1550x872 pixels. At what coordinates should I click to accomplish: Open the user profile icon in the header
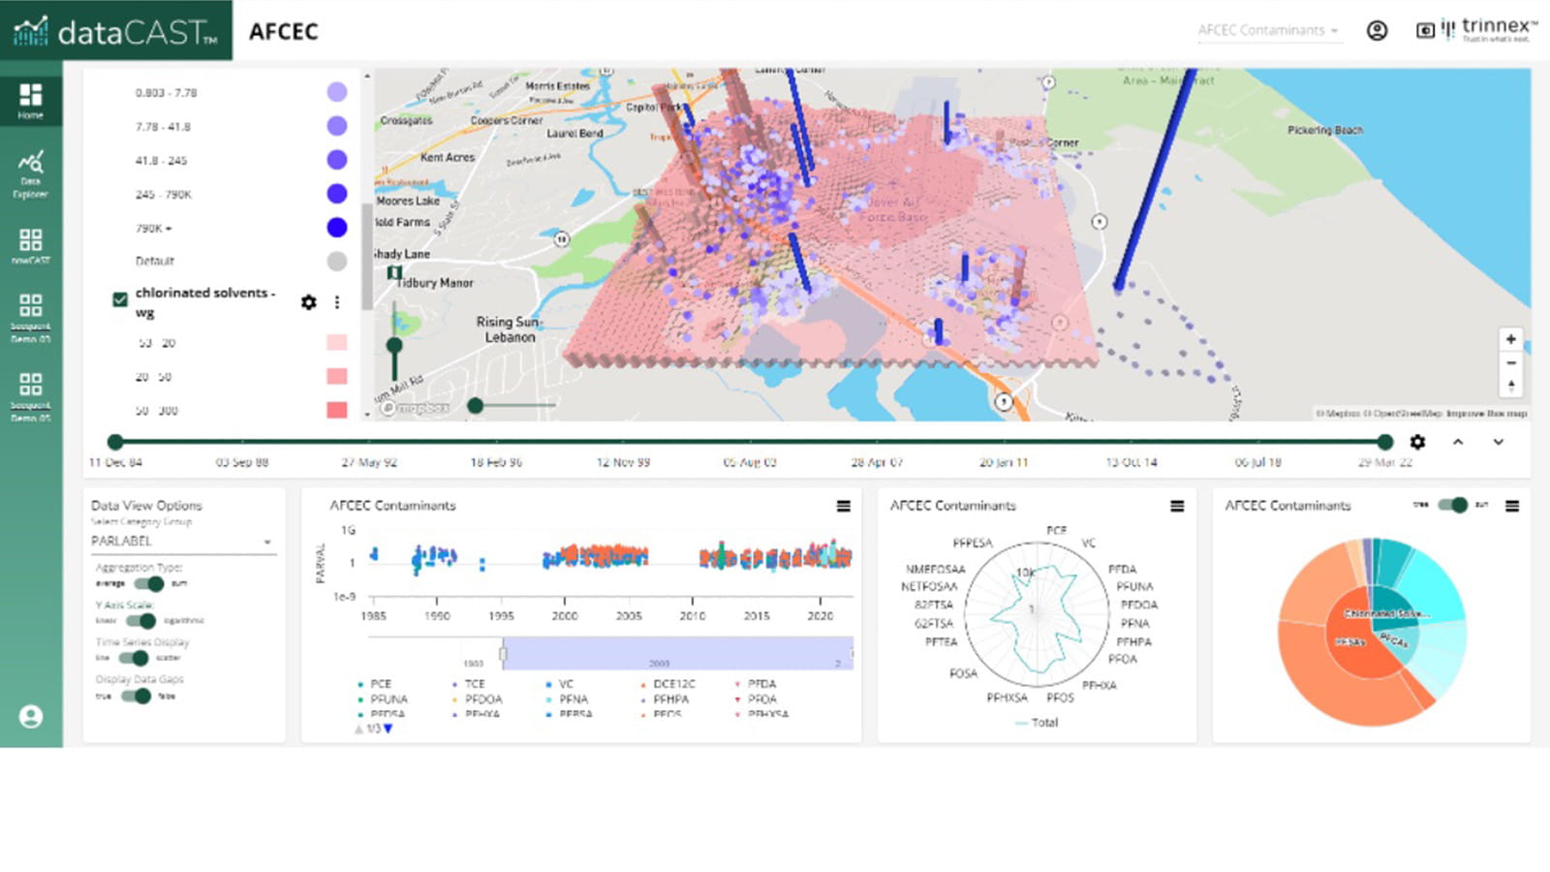1378,30
